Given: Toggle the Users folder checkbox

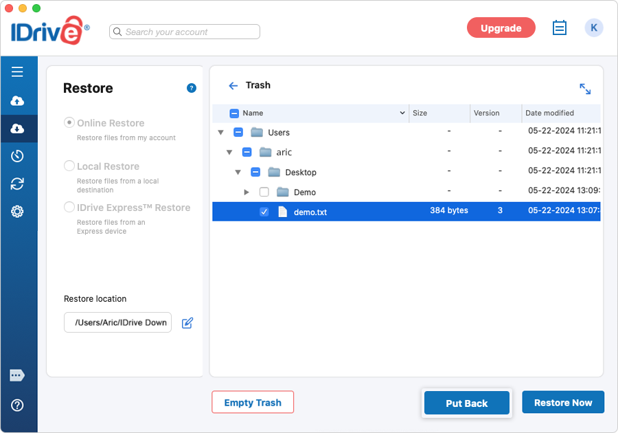Looking at the screenshot, I should pos(238,132).
